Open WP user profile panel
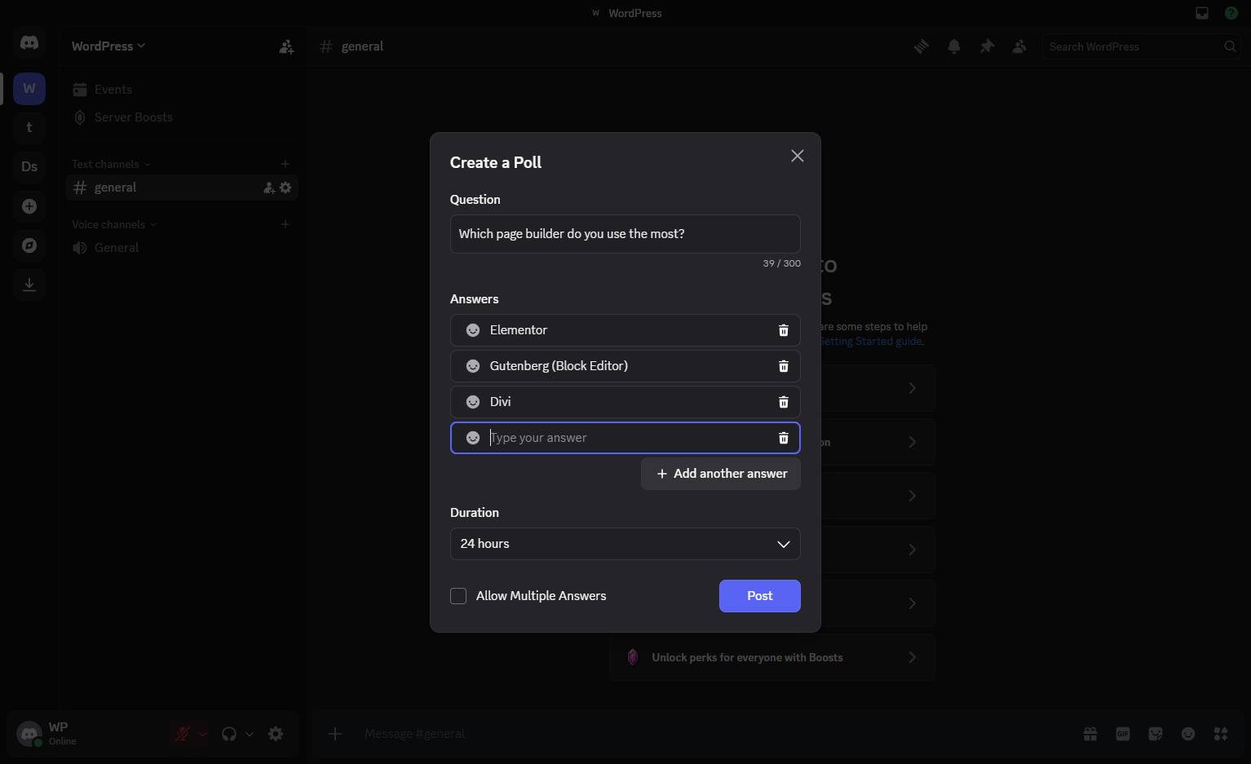Screen dimensions: 1251x764 click(90, 734)
